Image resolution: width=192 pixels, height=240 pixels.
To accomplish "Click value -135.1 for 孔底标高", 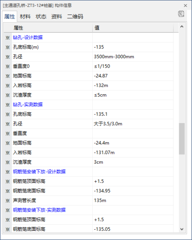I will tap(133, 114).
